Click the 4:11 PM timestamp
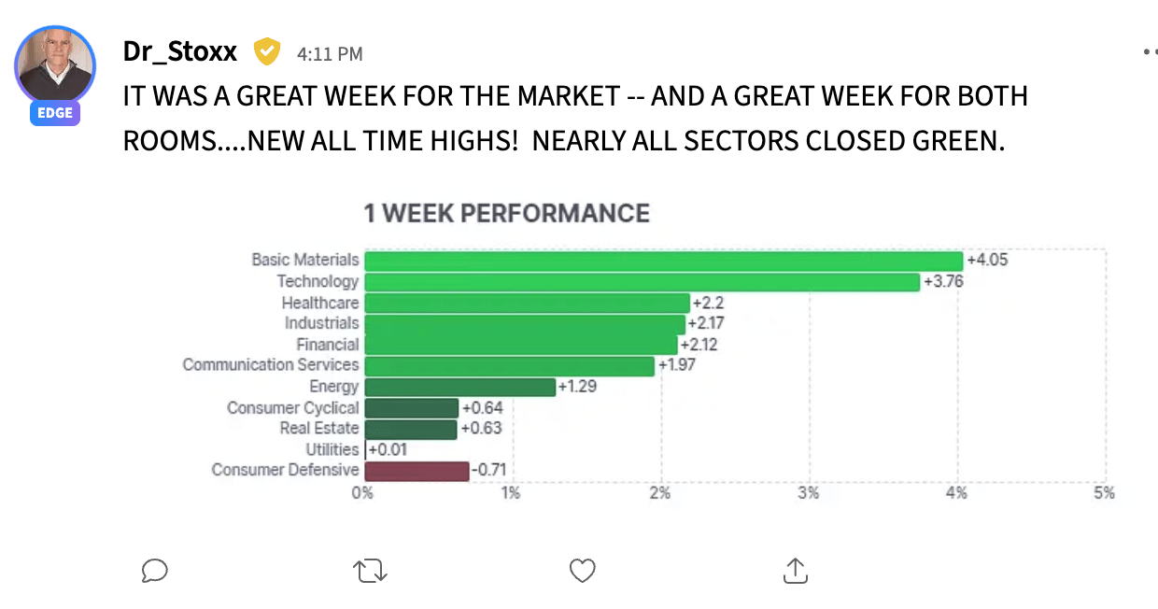This screenshot has height=609, width=1158. click(330, 54)
